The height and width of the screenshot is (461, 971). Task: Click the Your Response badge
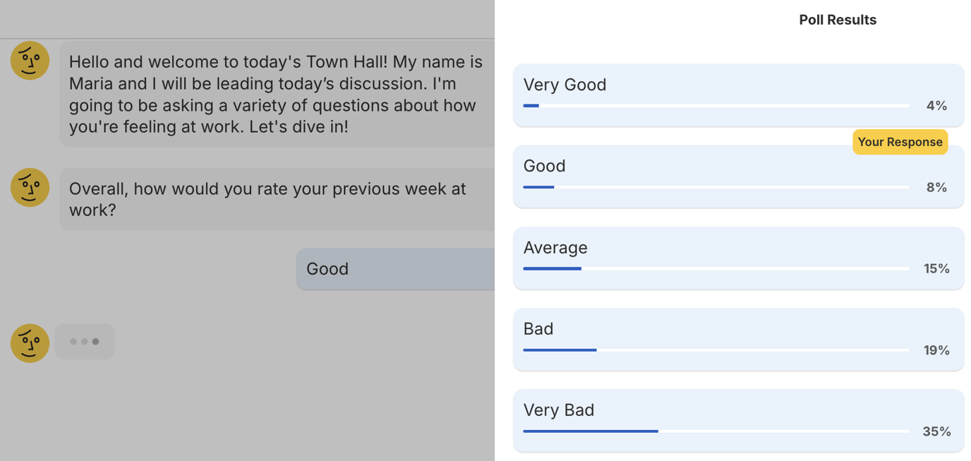click(x=900, y=142)
